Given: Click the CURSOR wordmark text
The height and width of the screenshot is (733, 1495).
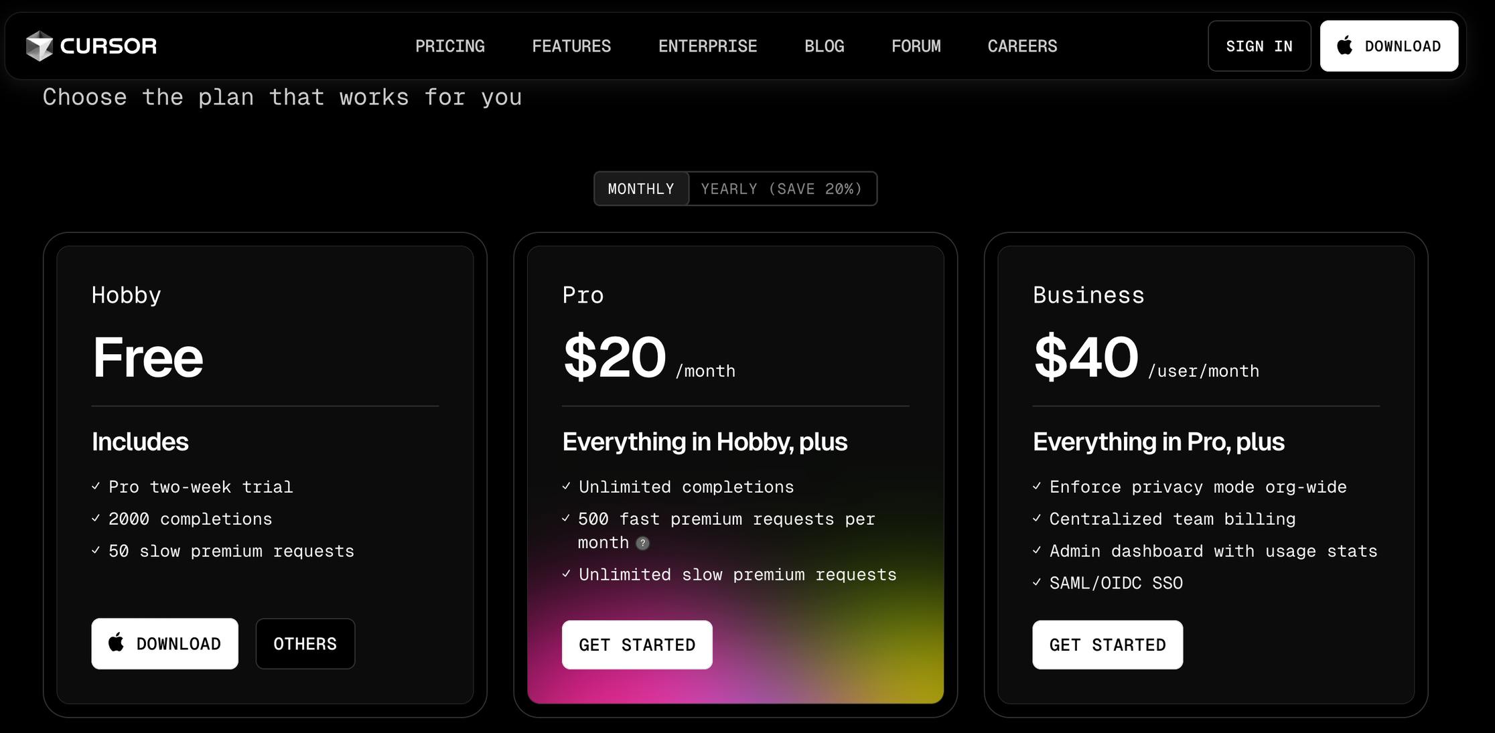Looking at the screenshot, I should click(x=109, y=46).
